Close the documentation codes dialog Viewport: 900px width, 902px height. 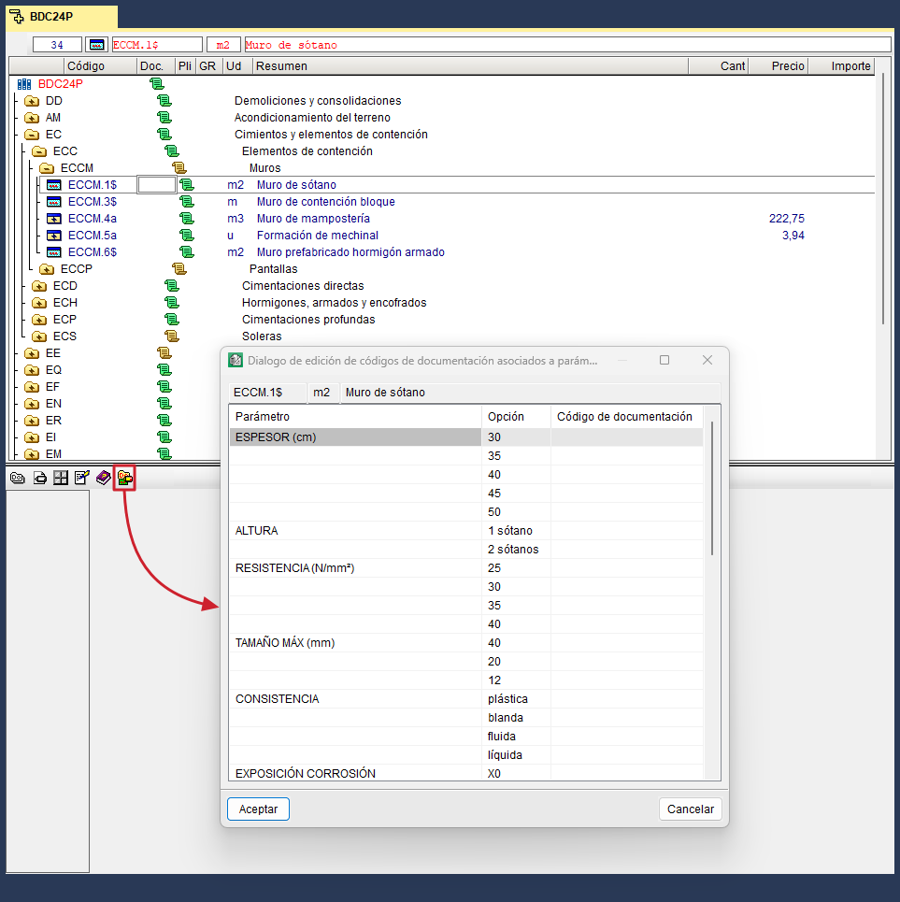[707, 360]
